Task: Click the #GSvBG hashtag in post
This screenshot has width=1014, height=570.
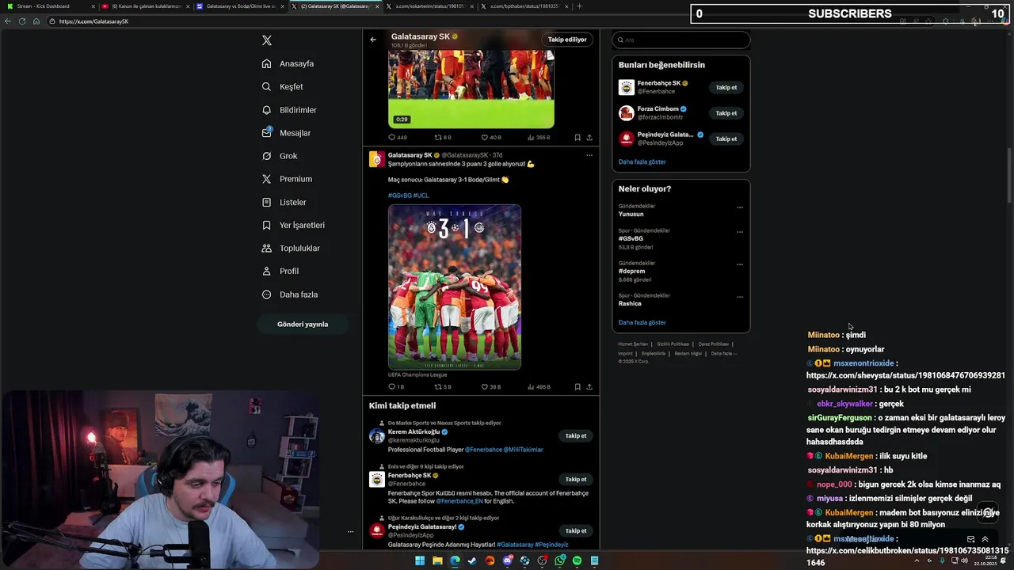Action: pos(400,196)
